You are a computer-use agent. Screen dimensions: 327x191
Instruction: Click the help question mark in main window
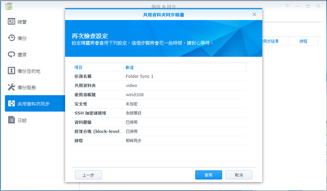click(287, 6)
